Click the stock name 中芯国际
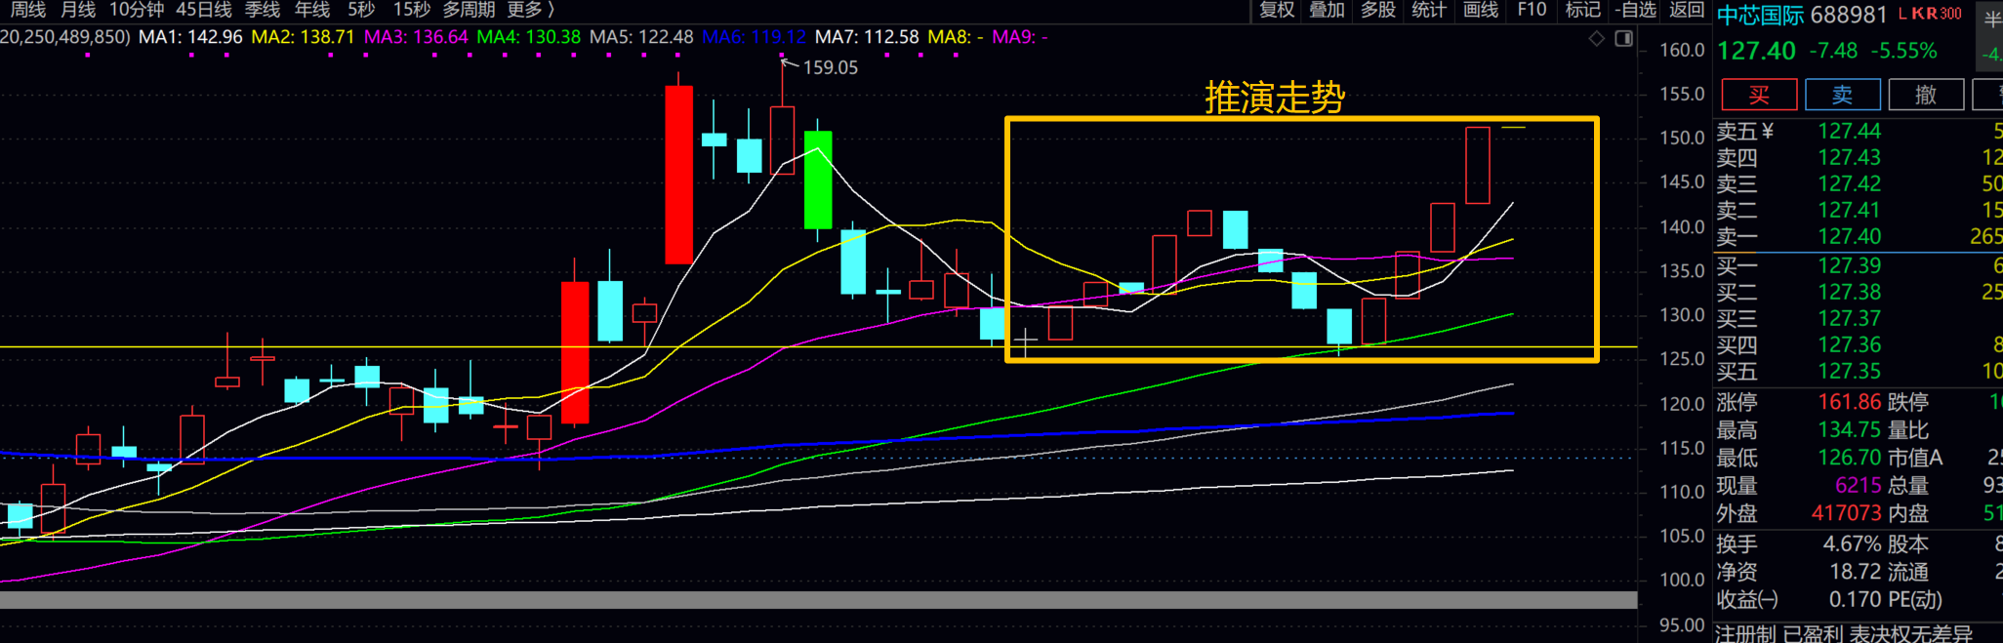2003x643 pixels. [x=1760, y=16]
